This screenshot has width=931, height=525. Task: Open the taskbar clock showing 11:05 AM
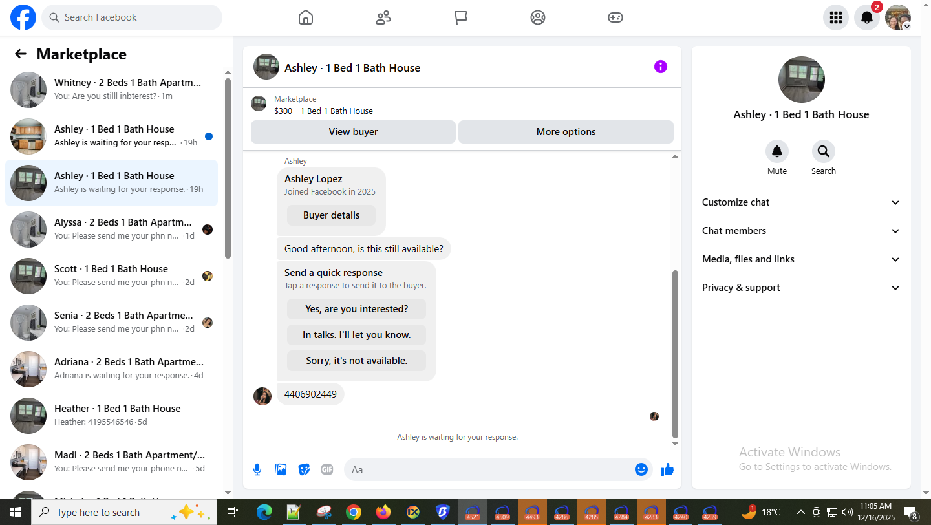[876, 512]
